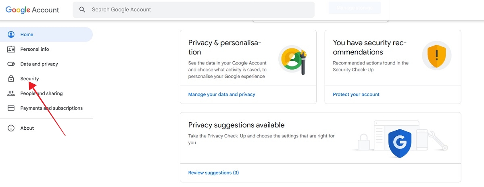The height and width of the screenshot is (187, 484).
Task: Click the orange security shield warning icon
Action: 436,56
